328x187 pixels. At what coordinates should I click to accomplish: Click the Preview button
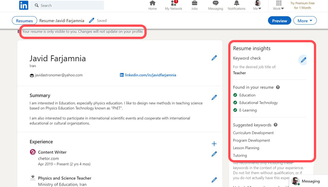[279, 20]
